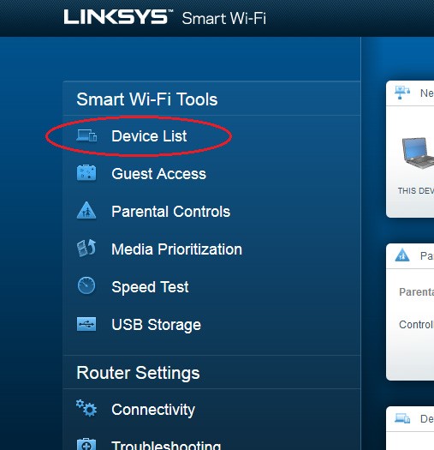
Task: Click the Connectivity gears icon
Action: [x=86, y=408]
